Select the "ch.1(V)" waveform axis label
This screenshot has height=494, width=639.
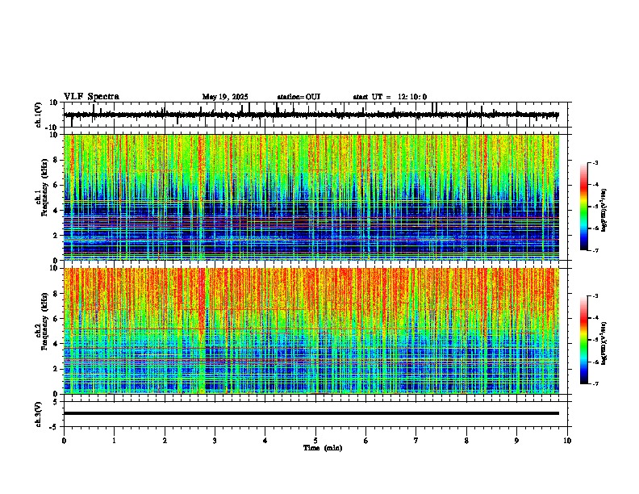click(x=39, y=115)
